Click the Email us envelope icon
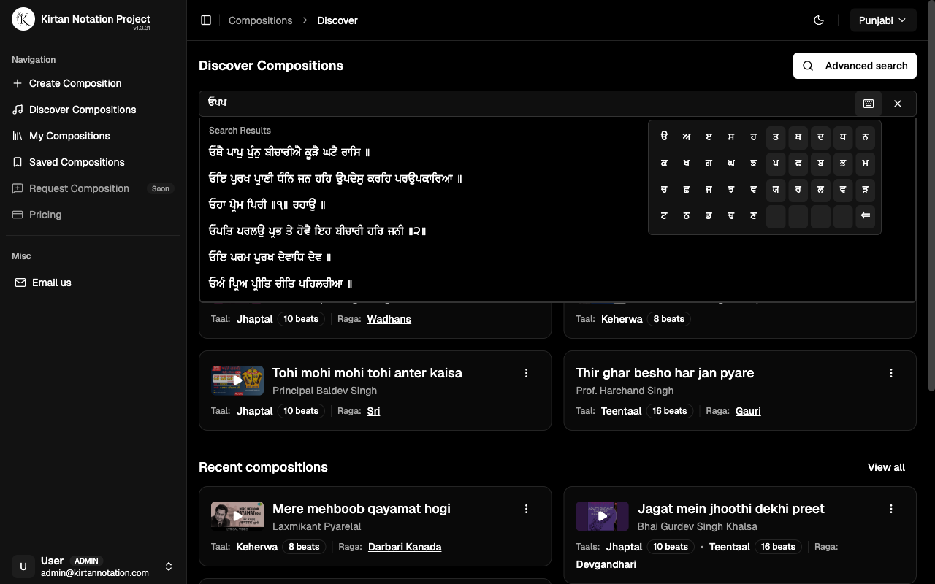Screen dimensions: 935x584 pyautogui.click(x=20, y=283)
